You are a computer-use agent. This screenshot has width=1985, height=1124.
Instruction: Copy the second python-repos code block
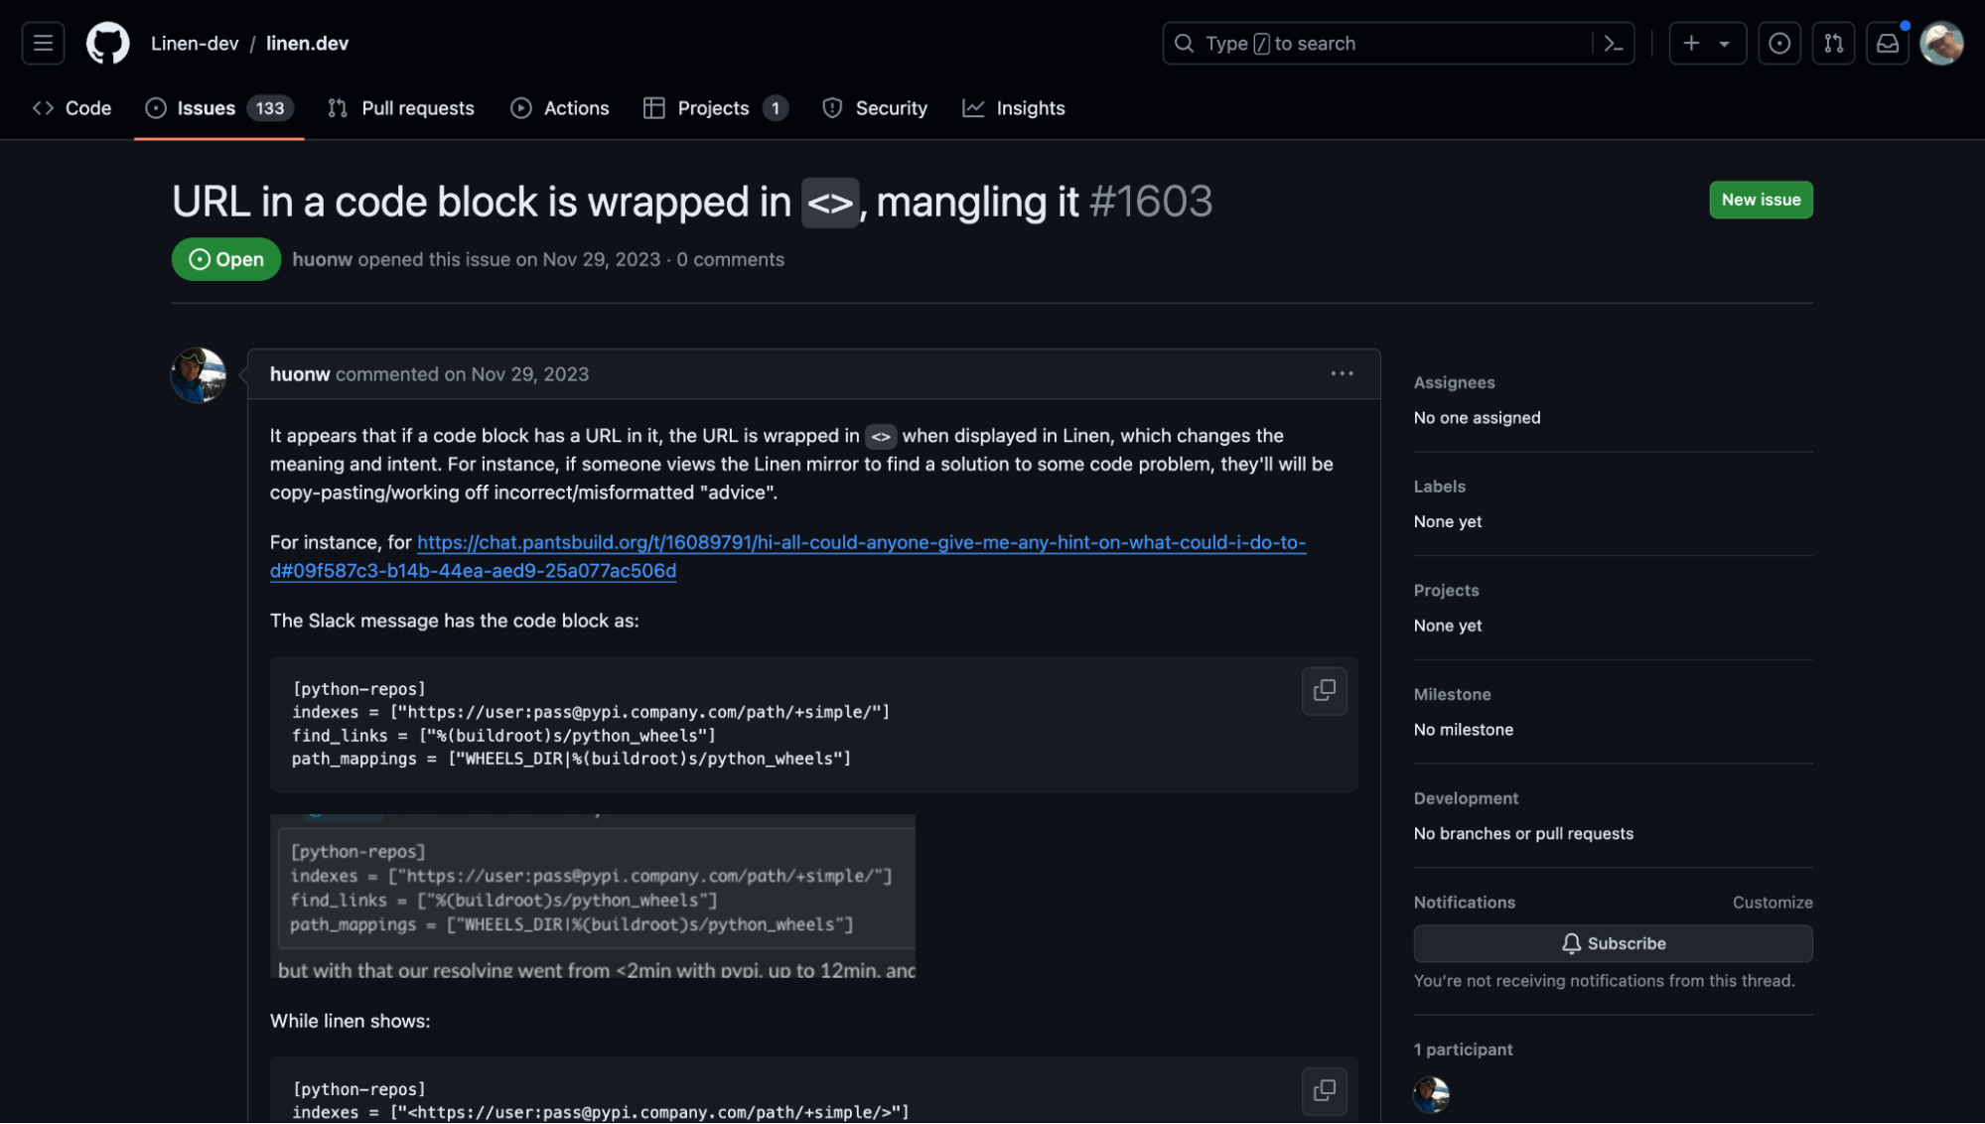[1324, 1091]
